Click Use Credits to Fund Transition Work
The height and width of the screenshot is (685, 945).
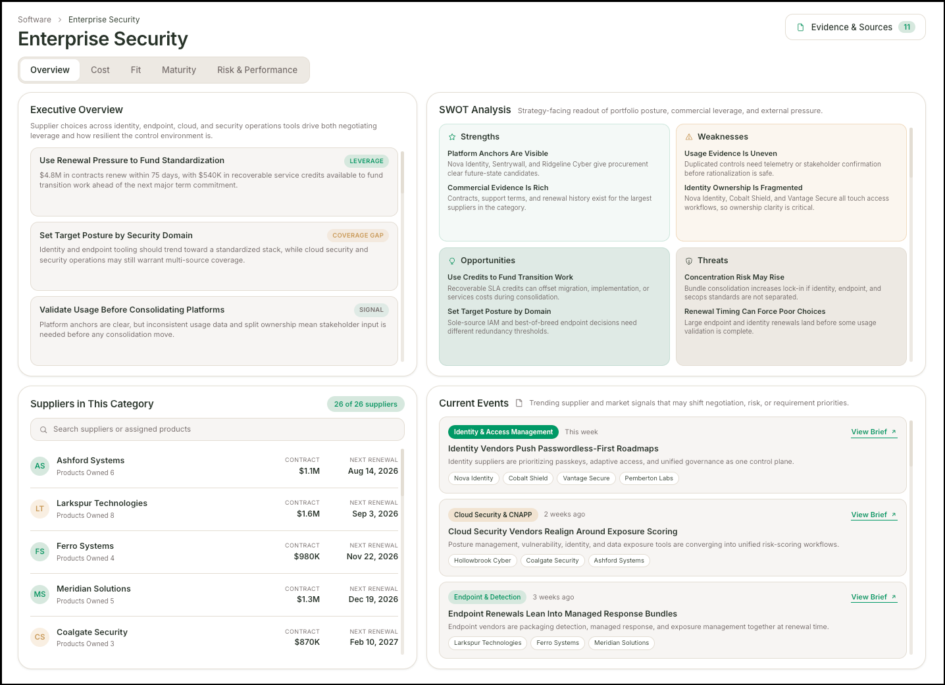click(x=510, y=277)
